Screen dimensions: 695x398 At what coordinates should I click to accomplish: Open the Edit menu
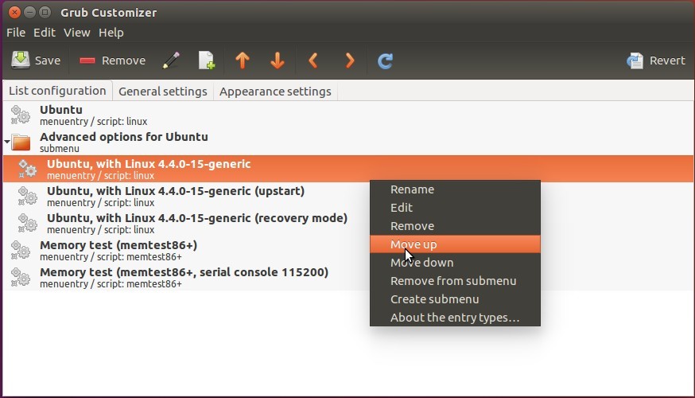[45, 33]
